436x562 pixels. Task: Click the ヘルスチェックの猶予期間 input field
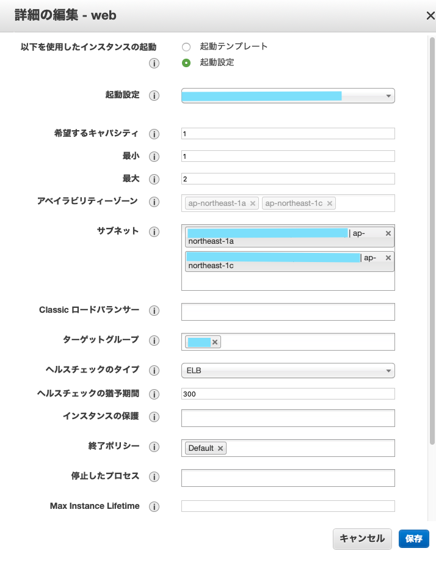288,394
